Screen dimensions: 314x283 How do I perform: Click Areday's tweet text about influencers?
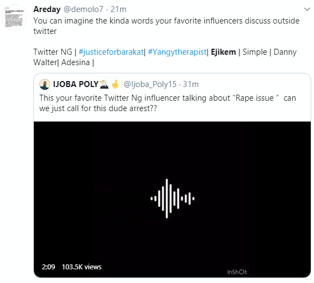167,26
